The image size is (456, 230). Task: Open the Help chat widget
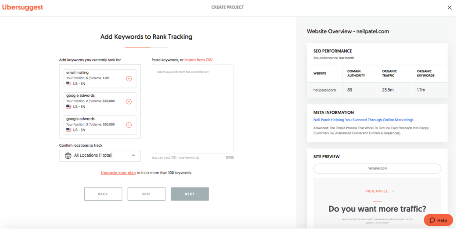coord(438,220)
